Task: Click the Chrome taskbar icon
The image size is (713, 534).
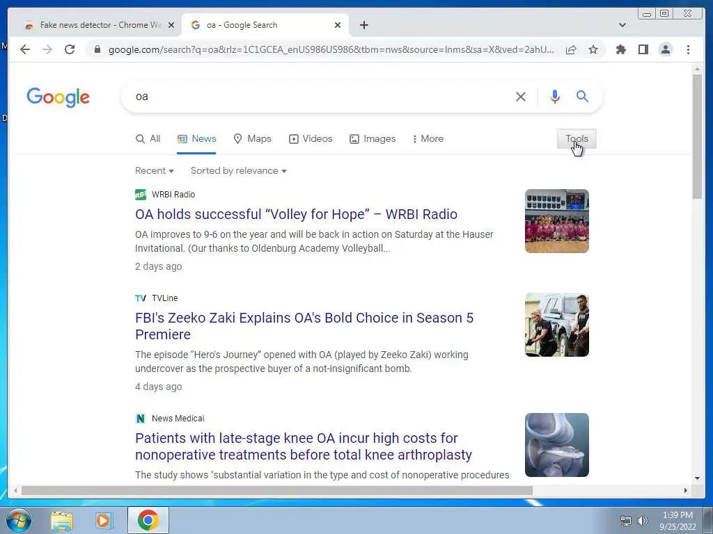Action: (148, 520)
